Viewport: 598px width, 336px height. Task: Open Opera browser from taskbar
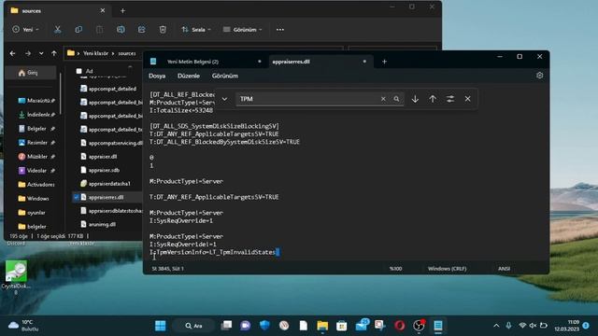[x=399, y=326]
